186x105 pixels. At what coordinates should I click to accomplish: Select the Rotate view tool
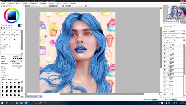click(x=6, y=28)
